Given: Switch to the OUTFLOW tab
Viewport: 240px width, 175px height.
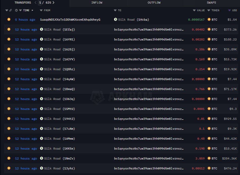Looking at the screenshot, I should [x=154, y=3].
